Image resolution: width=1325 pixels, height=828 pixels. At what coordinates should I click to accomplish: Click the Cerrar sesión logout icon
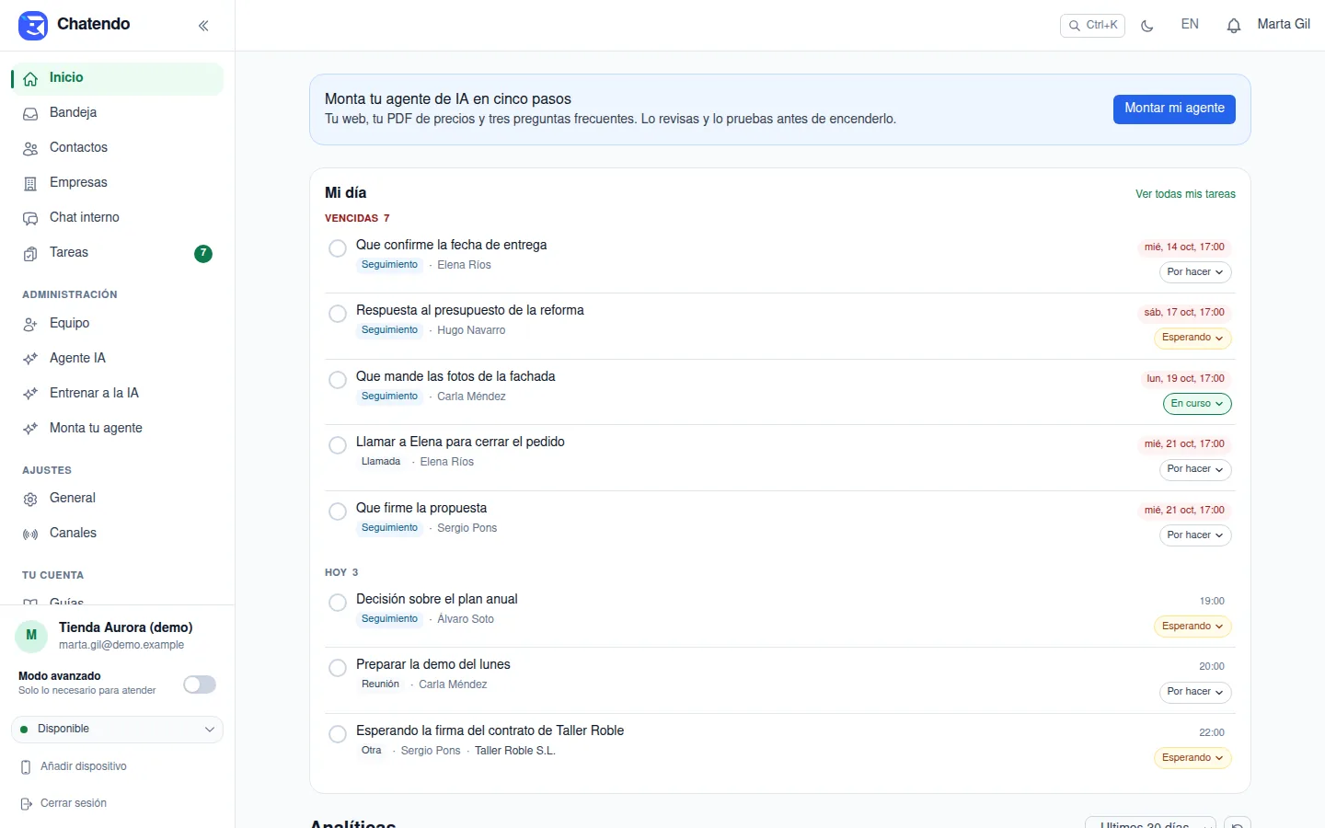click(26, 804)
